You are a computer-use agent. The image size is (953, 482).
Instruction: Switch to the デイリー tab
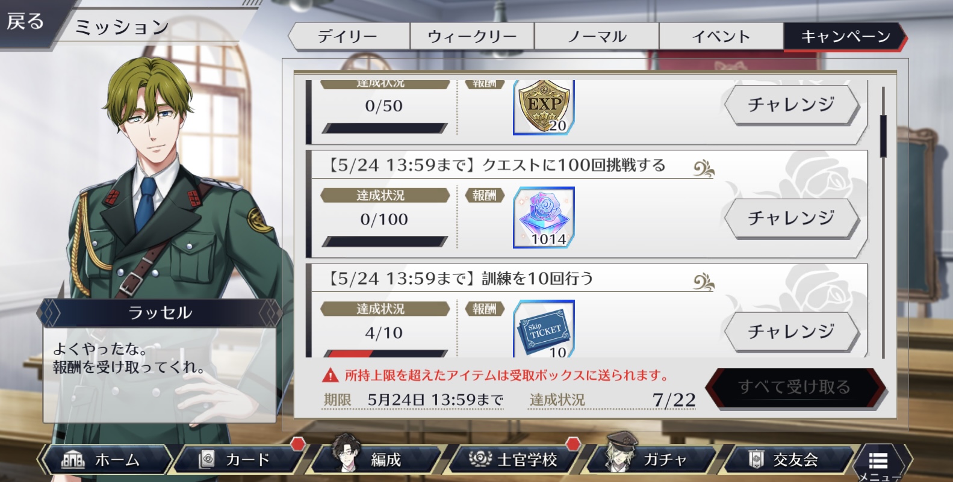pyautogui.click(x=349, y=37)
